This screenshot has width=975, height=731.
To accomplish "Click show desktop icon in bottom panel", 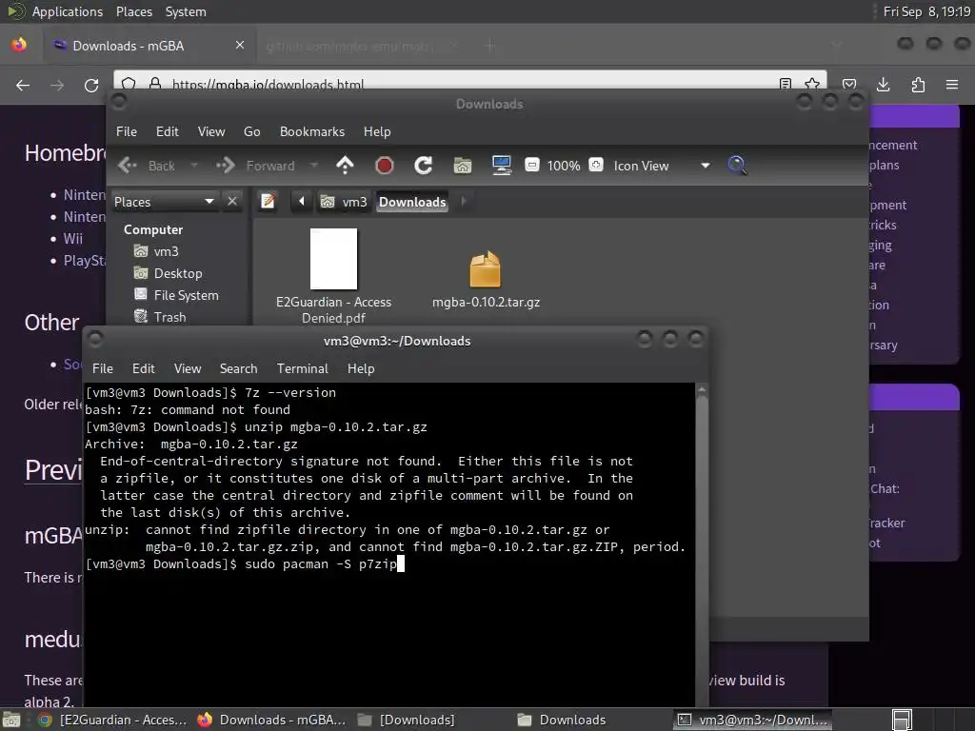I will [11, 721].
